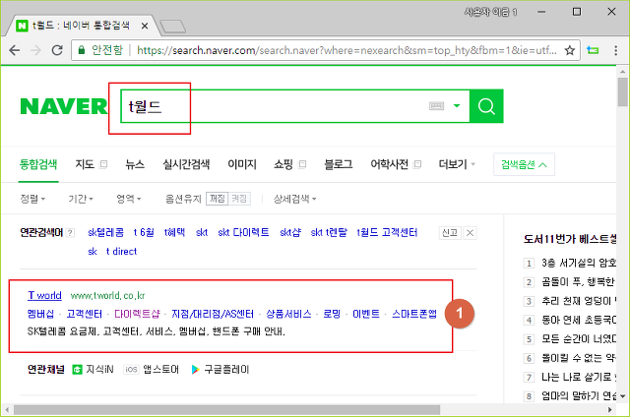Viewport: 630px width, 417px height.
Task: Open the 정렬 sort dropdown
Action: tap(32, 199)
